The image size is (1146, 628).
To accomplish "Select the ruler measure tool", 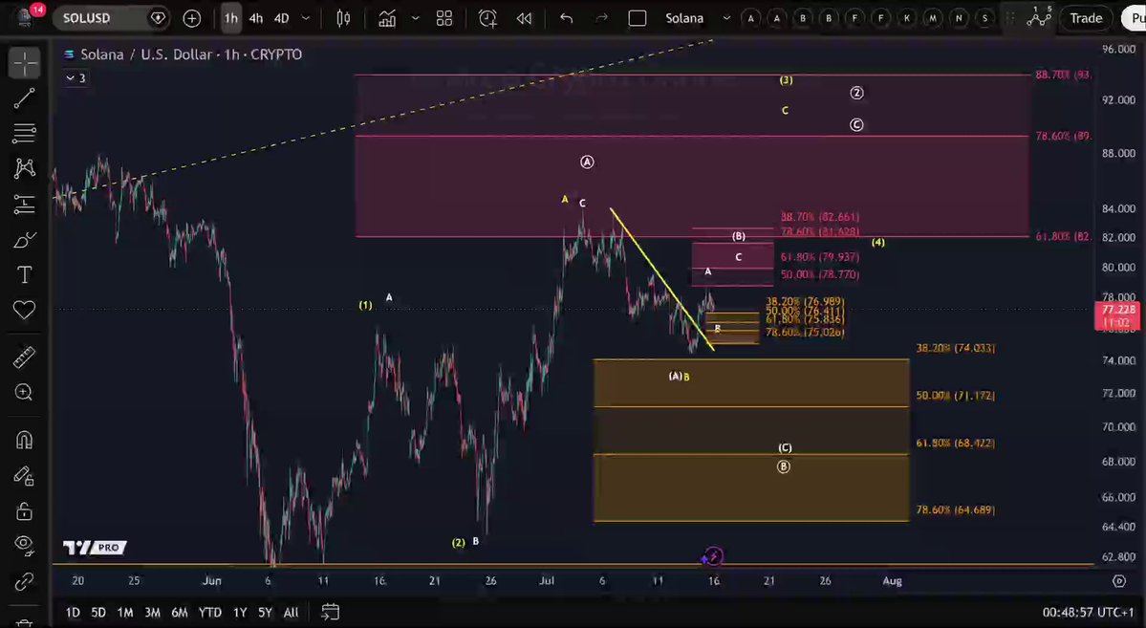I will pos(24,357).
